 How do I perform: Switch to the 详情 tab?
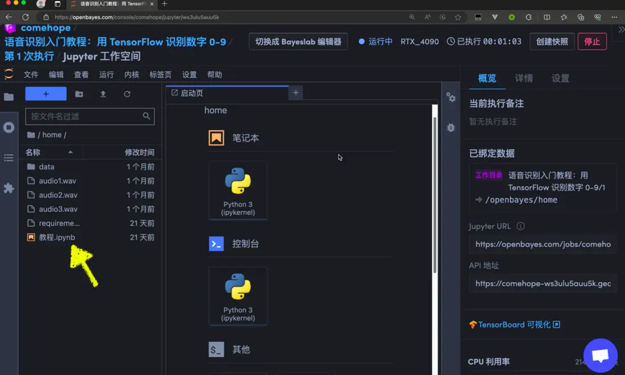click(x=524, y=78)
